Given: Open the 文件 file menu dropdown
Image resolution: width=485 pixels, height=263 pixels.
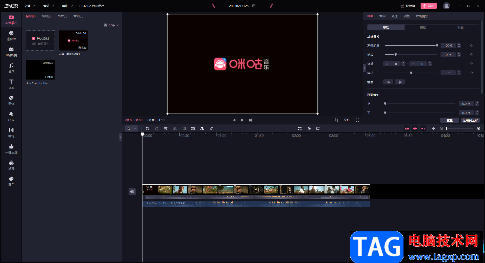Looking at the screenshot, I should coord(30,6).
